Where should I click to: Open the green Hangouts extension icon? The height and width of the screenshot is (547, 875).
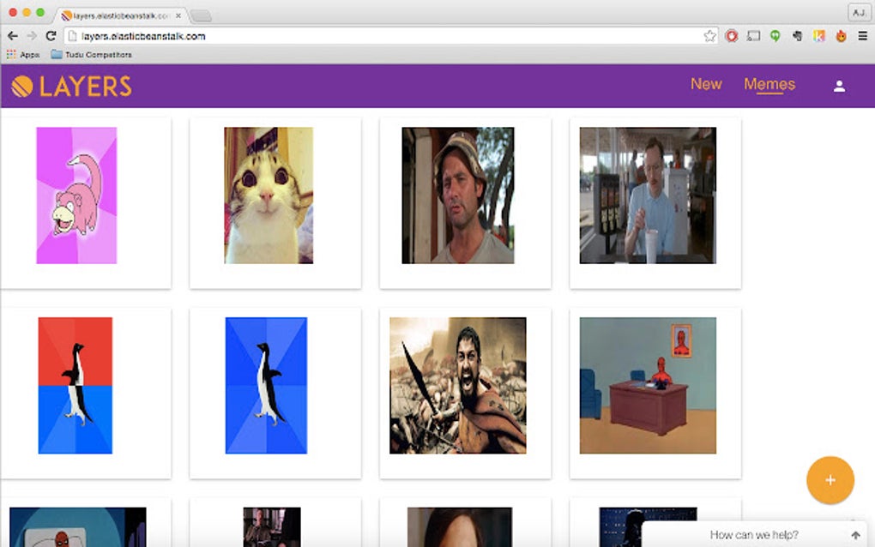point(775,36)
